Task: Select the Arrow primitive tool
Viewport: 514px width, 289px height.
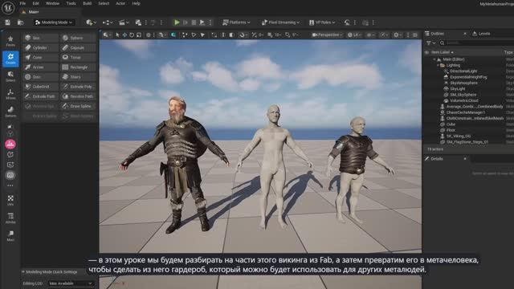Action: click(x=40, y=67)
